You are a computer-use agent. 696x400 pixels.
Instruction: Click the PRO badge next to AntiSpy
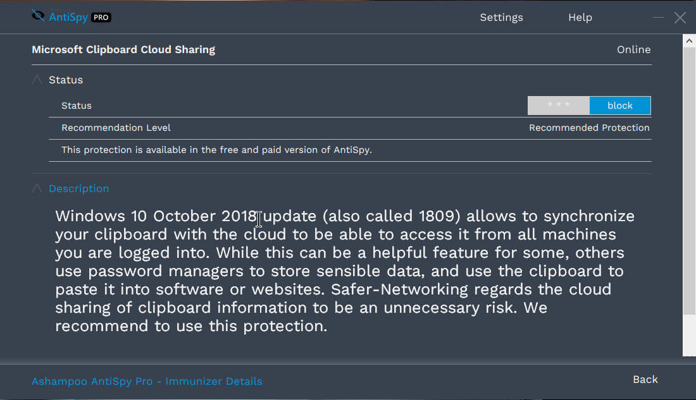click(101, 17)
